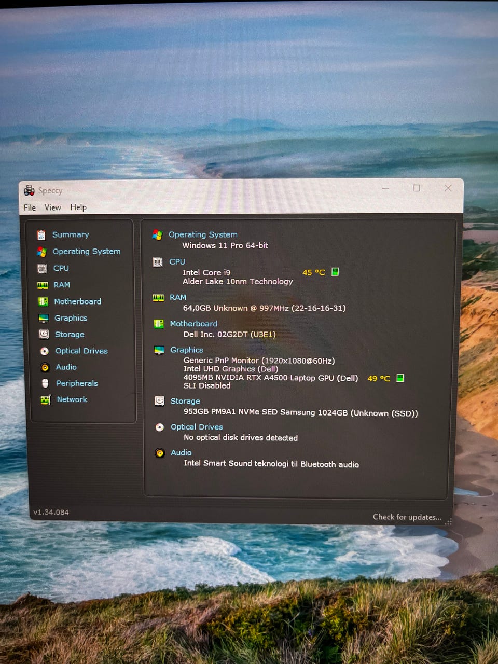Click the green temperature indicator beside 49 °C
The image size is (498, 664).
(400, 378)
